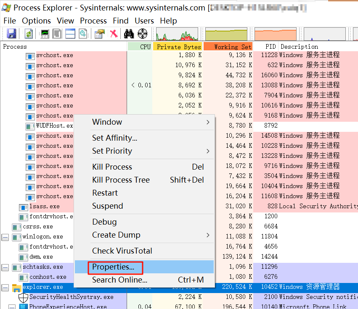Open the System Information toolbar icon
This screenshot has width=358, height=309.
click(x=45, y=34)
